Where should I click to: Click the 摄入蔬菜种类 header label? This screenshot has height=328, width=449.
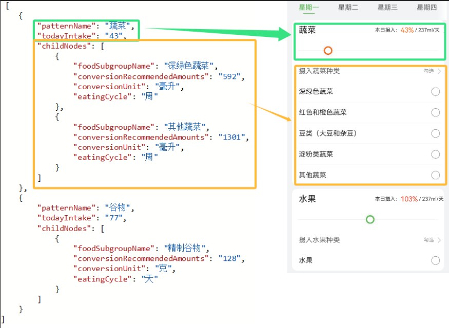point(319,71)
